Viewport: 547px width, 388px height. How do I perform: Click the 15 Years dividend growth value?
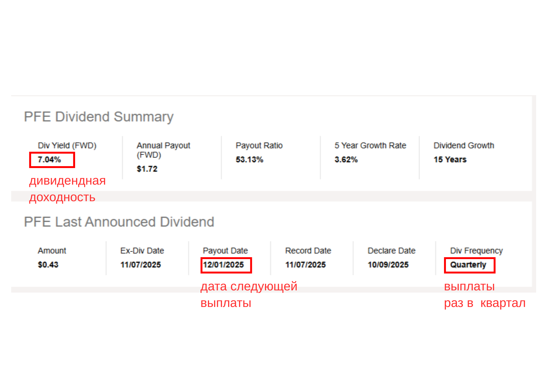[x=450, y=160]
